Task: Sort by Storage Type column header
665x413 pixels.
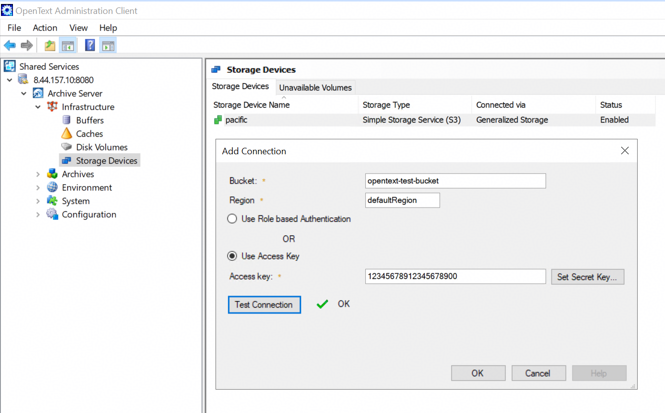Action: (415, 105)
